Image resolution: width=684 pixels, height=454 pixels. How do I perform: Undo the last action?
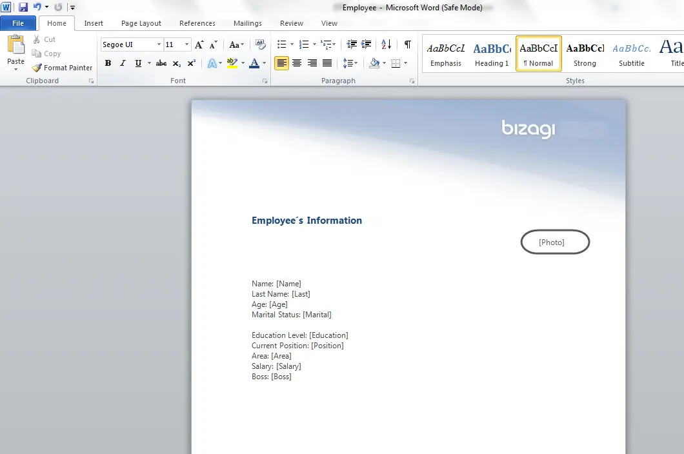coord(37,7)
